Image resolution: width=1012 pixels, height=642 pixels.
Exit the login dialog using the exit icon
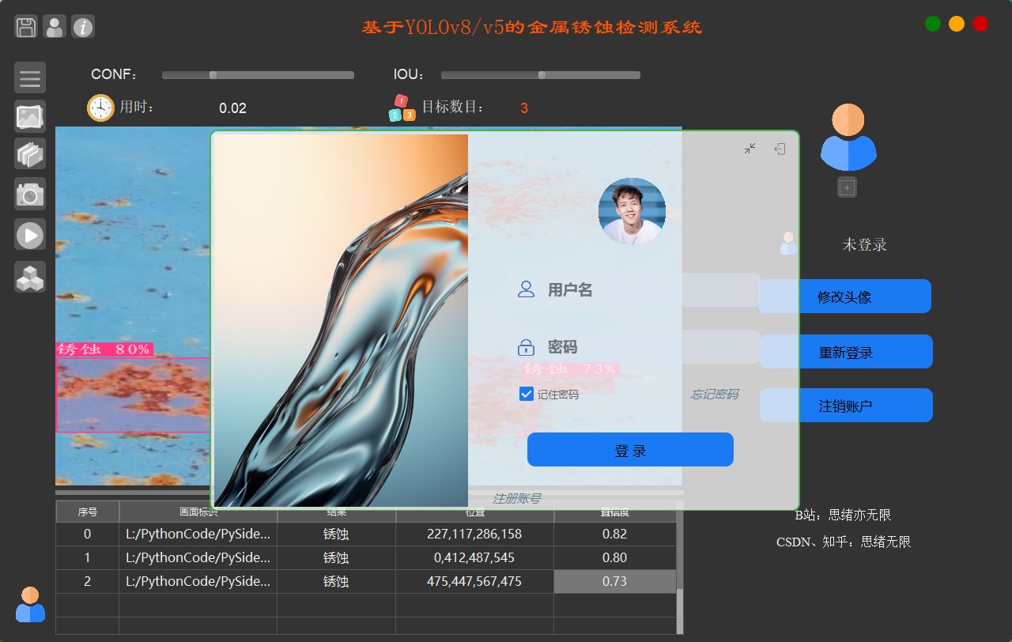780,149
